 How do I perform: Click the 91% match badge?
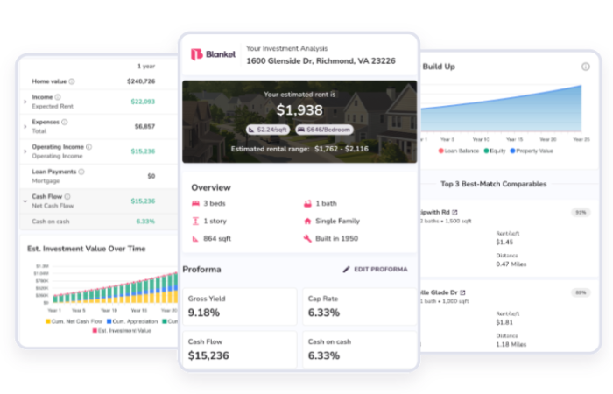coord(581,212)
